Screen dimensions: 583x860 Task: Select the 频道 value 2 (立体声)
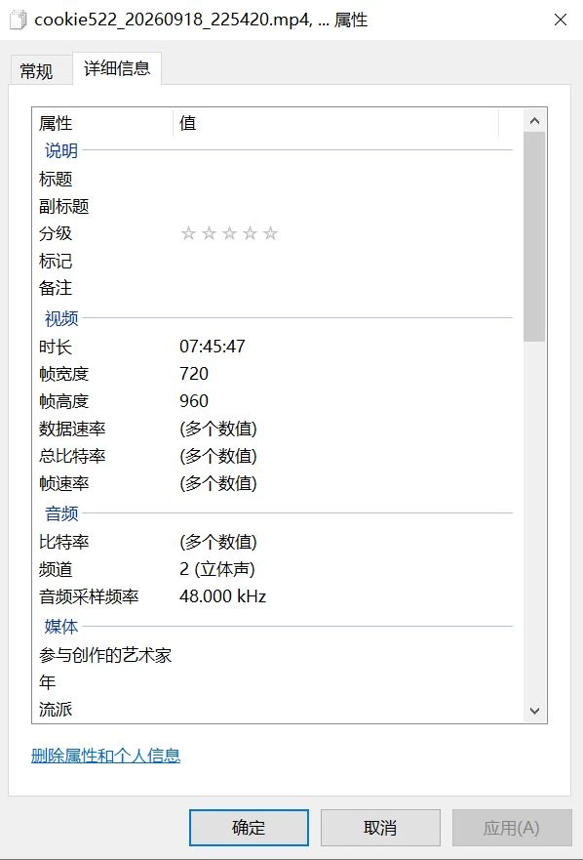point(217,569)
